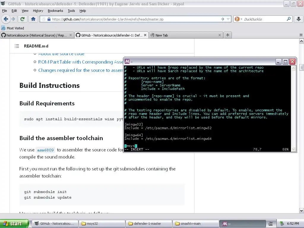The image size is (304, 228).
Task: Close the historicalsource Repositories tab
Action: pos(71,35)
